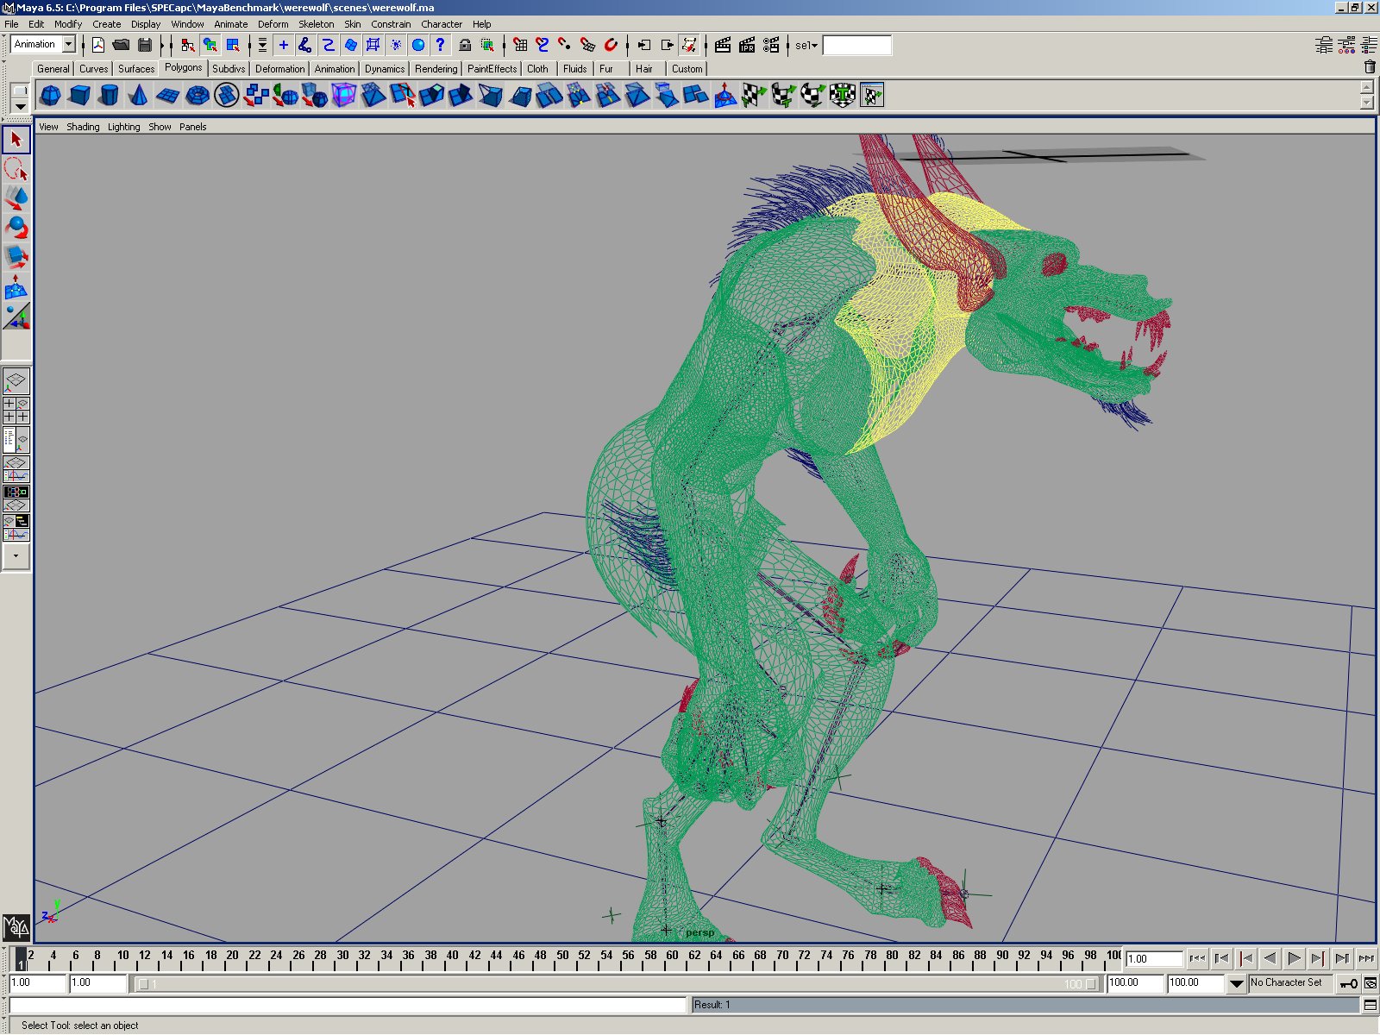Create a polygon Plane from shelf
This screenshot has width=1380, height=1035.
pos(167,95)
